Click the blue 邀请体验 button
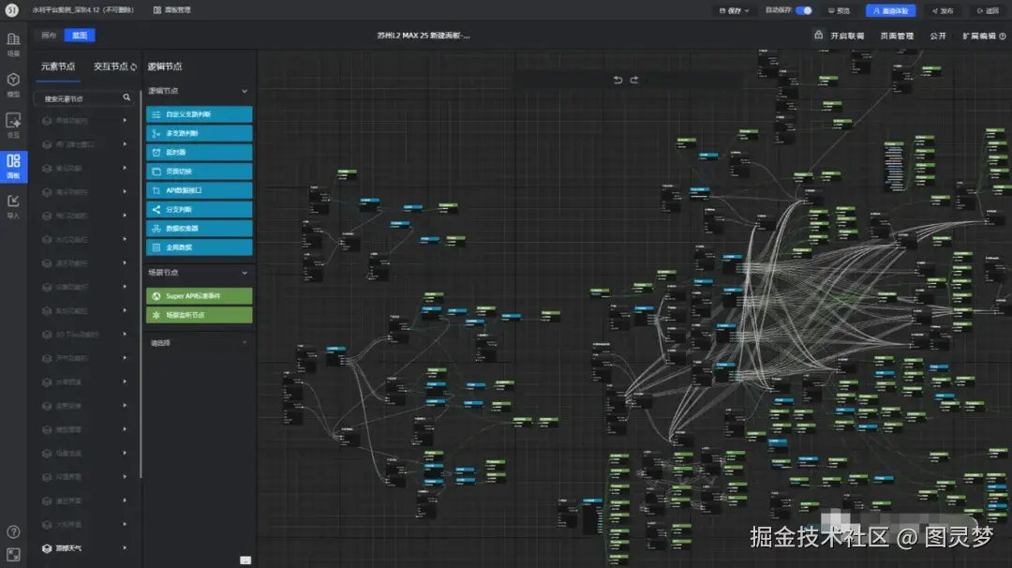Viewport: 1012px width, 568px height. click(891, 10)
